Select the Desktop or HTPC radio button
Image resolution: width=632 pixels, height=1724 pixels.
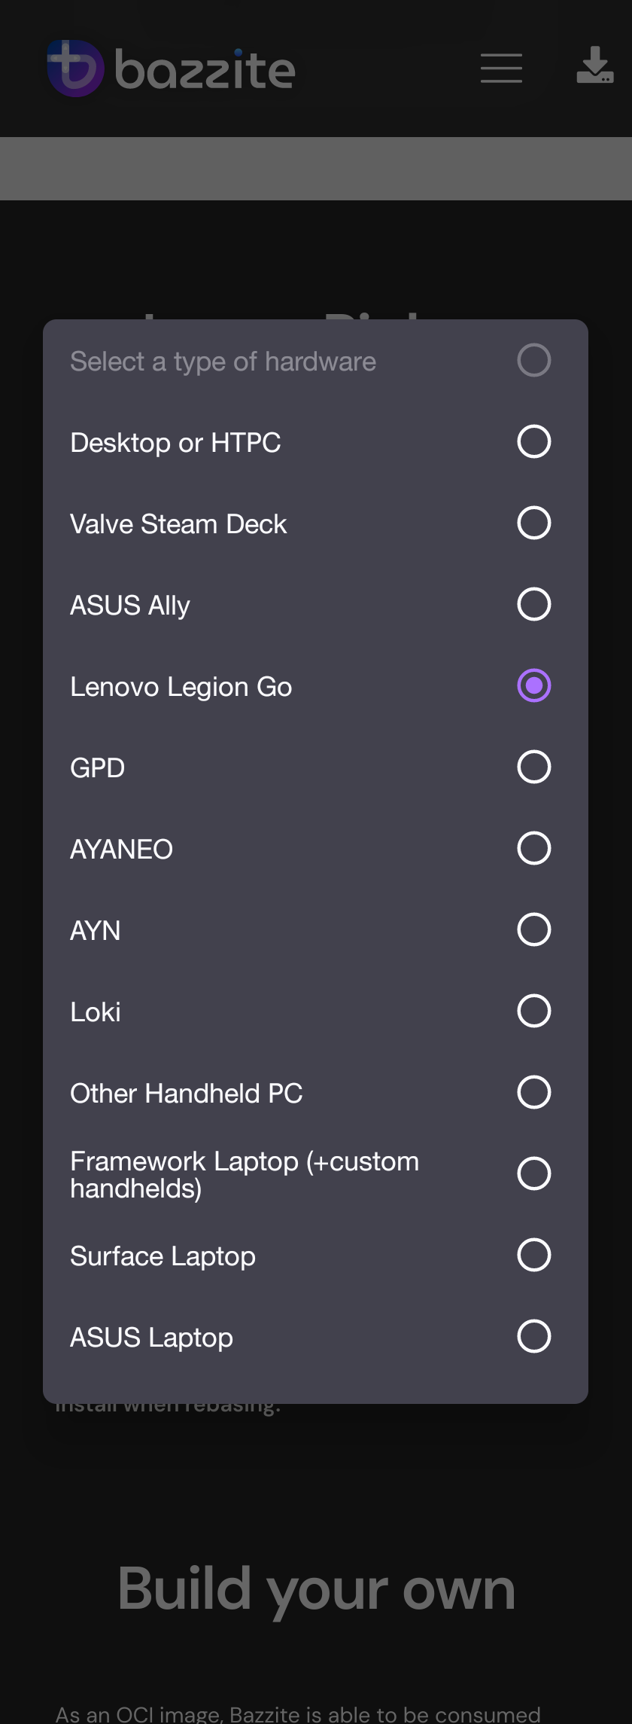[533, 442]
